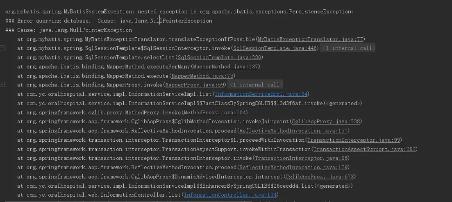Open MyBatisExceptionTranslator.java:77 source link
The width and height of the screenshot is (452, 202).
click(x=311, y=39)
